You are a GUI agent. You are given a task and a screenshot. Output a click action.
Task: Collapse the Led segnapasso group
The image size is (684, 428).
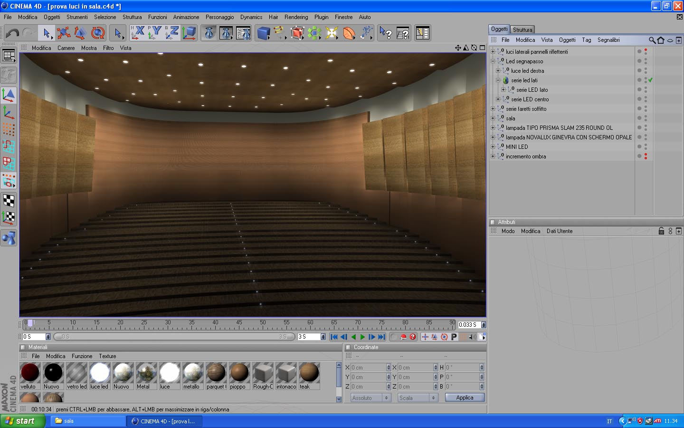493,61
